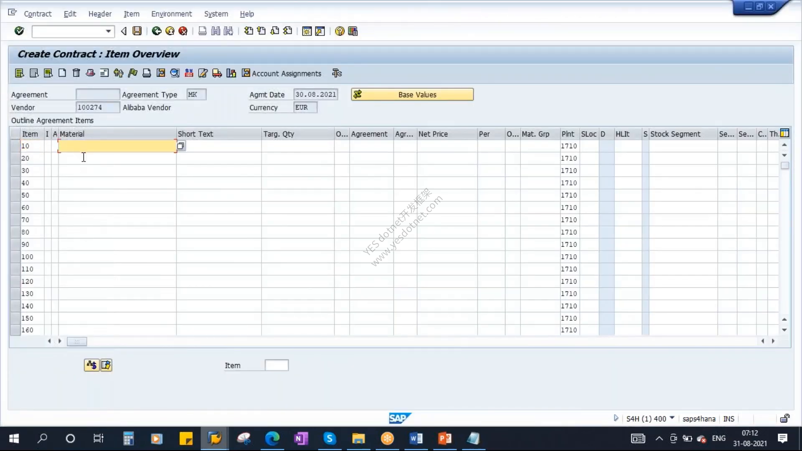The height and width of the screenshot is (451, 802).
Task: Click the horizontal scrollbar thumb under table
Action: [77, 342]
